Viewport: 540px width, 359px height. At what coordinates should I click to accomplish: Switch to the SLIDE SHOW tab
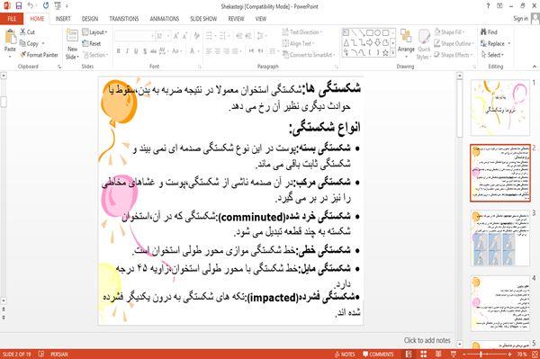[x=203, y=19]
